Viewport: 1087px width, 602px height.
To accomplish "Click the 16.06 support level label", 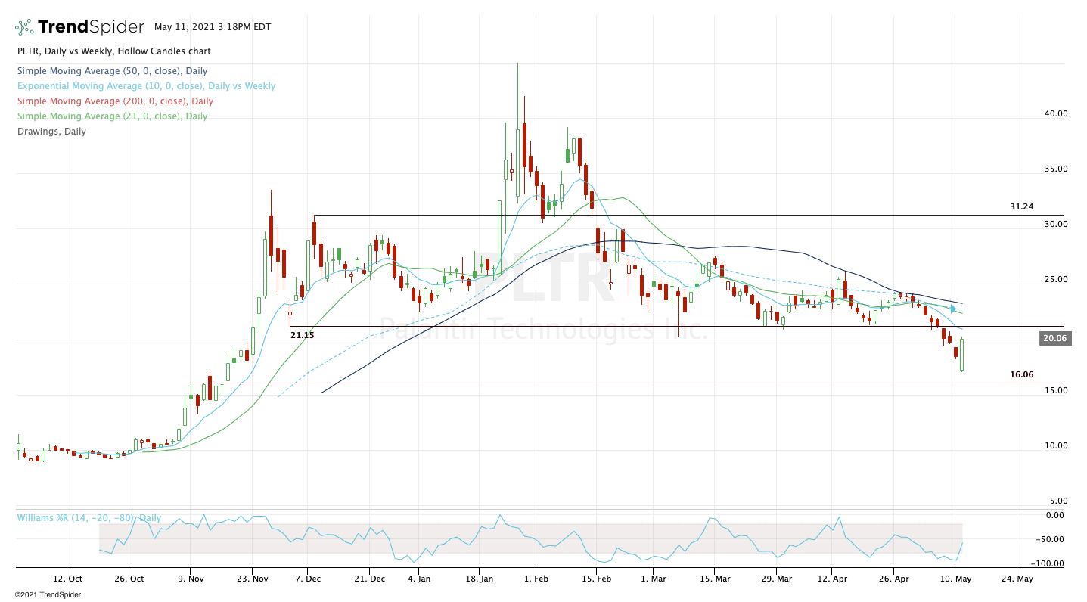I will pos(1021,374).
